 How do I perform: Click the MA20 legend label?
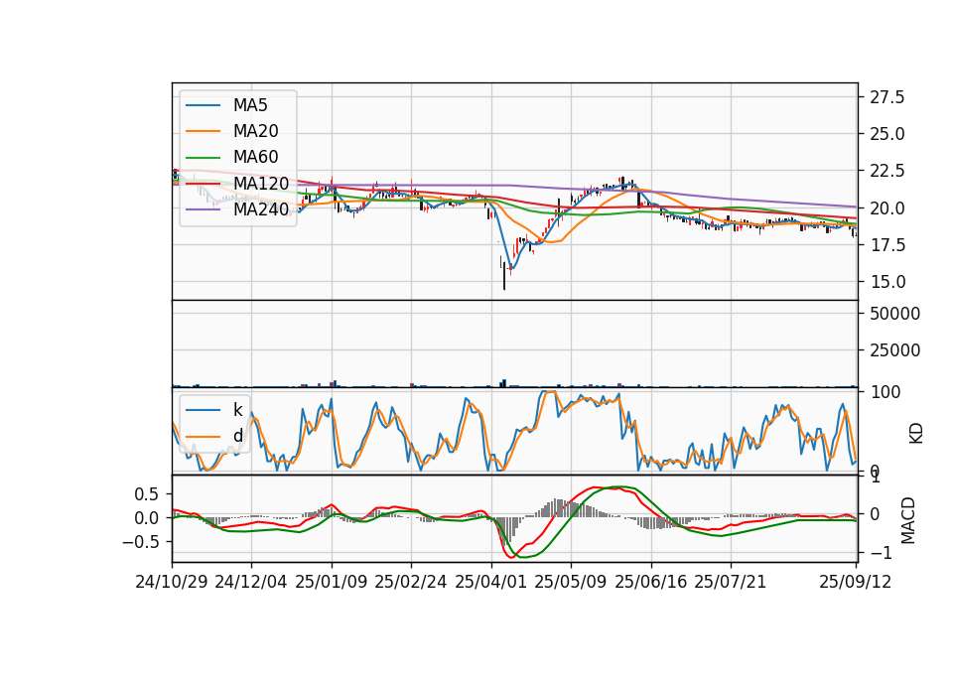point(255,131)
